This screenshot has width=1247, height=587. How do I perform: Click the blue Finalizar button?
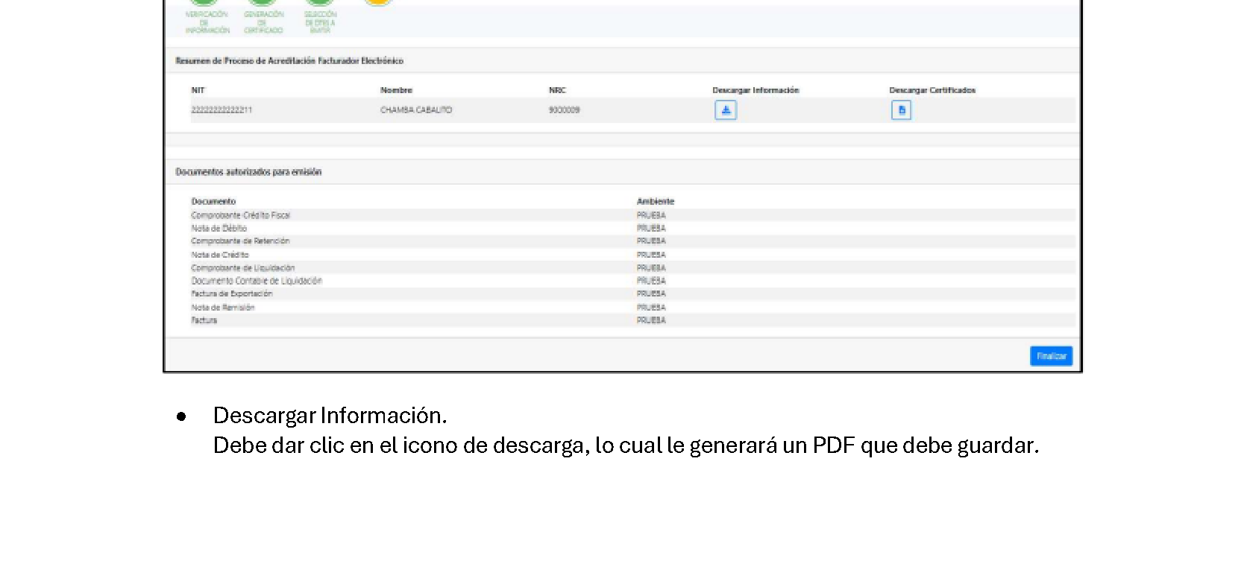[1051, 356]
